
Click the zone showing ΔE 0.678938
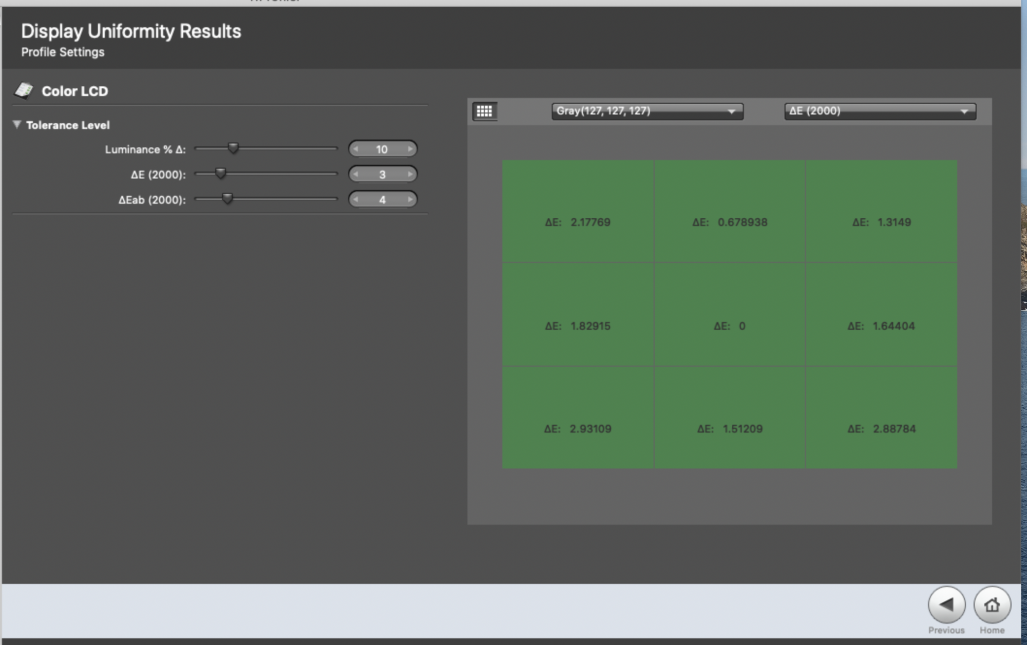pyautogui.click(x=729, y=211)
